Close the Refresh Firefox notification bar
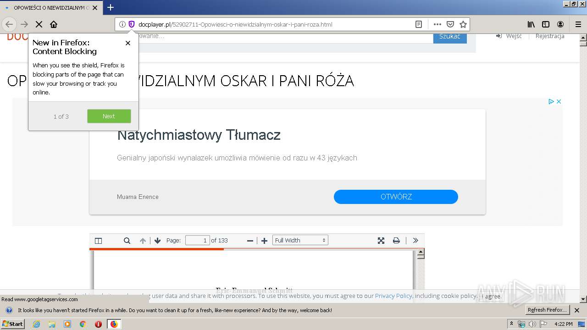The image size is (587, 330). pos(577,310)
